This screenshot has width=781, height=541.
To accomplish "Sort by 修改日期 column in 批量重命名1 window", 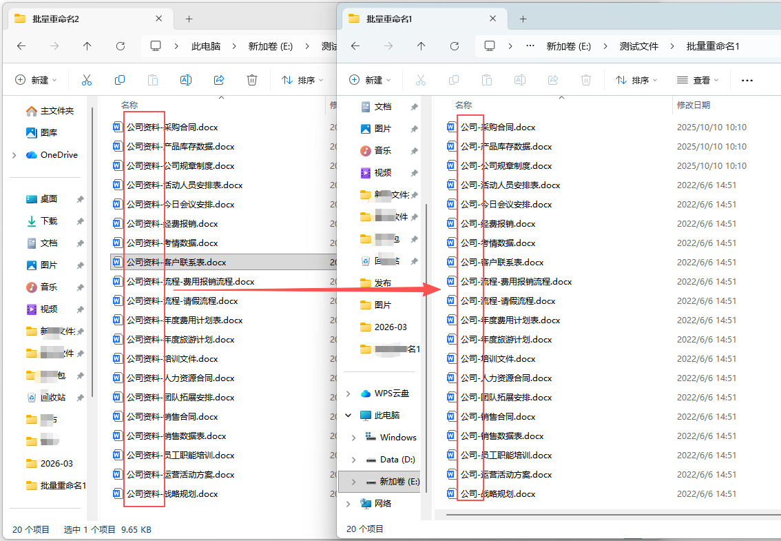I will coord(694,105).
